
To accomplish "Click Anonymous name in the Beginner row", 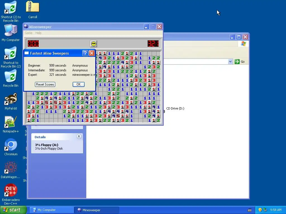I will (80, 65).
